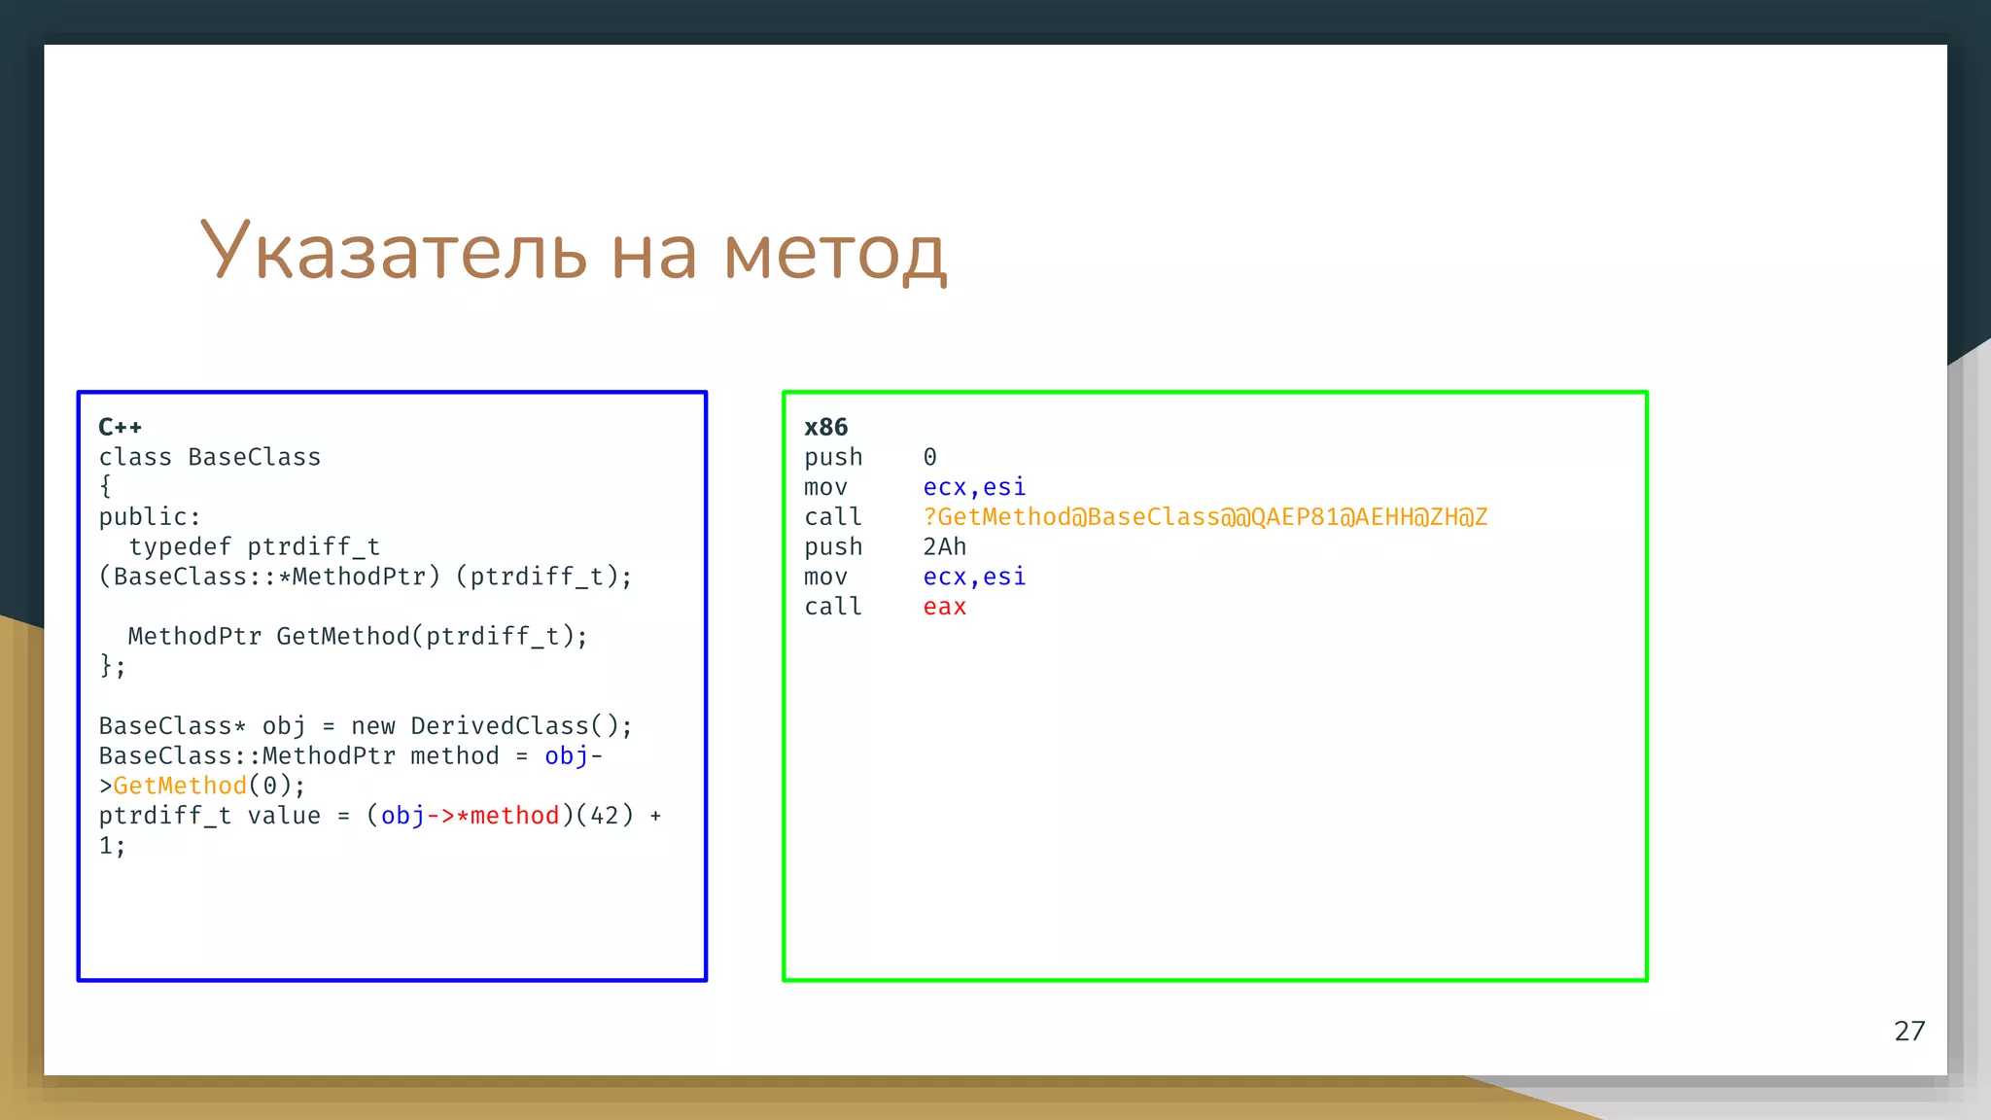This screenshot has height=1120, width=1991.
Task: Click the 'C++' heading in the blue box
Action: tap(121, 427)
